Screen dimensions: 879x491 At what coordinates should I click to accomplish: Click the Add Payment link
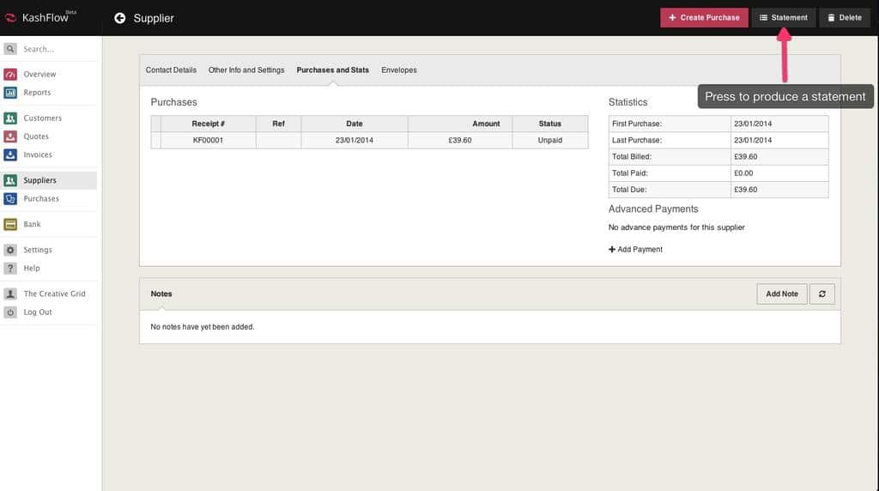click(636, 250)
